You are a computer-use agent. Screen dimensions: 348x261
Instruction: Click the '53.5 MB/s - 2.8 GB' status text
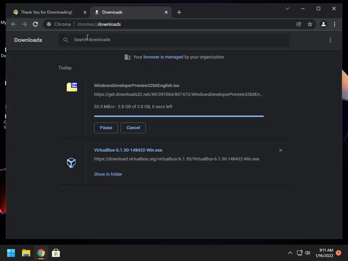click(133, 106)
